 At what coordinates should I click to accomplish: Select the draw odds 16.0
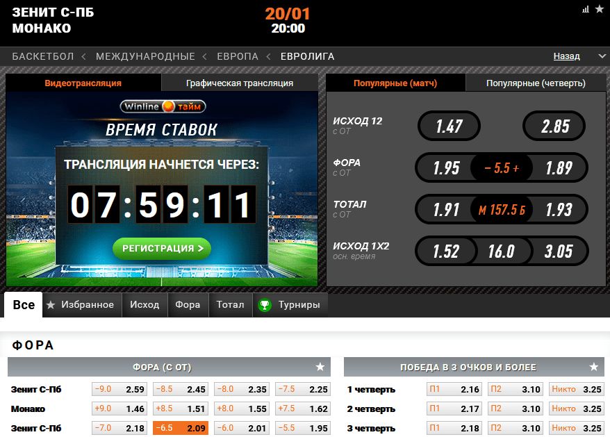click(502, 251)
